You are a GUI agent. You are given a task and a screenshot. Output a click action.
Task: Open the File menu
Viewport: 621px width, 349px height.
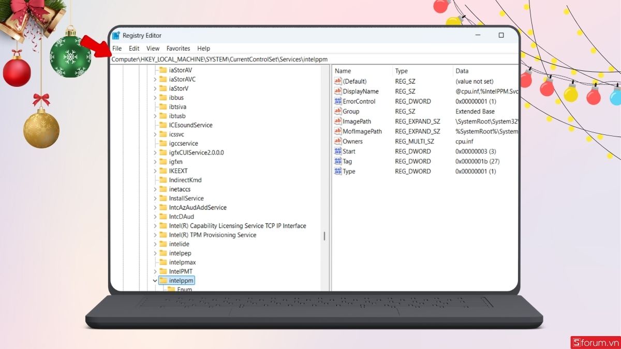point(116,48)
